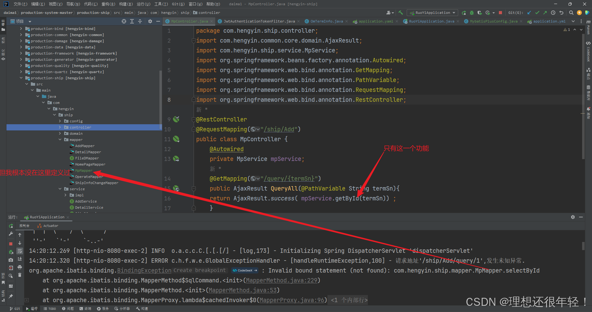
Task: Take thread dump with the camera icon
Action: (x=11, y=260)
